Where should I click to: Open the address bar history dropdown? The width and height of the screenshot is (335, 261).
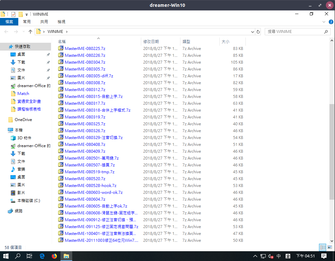pyautogui.click(x=252, y=32)
